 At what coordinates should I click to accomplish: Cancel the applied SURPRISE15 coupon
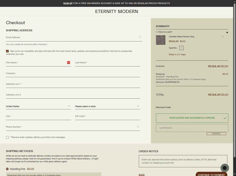coord(216,134)
